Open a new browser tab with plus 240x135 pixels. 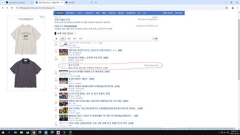96,3
